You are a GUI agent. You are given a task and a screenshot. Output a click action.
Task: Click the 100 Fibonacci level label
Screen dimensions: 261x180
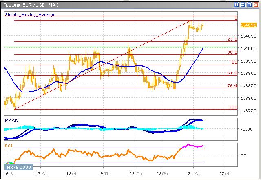[x=234, y=107]
